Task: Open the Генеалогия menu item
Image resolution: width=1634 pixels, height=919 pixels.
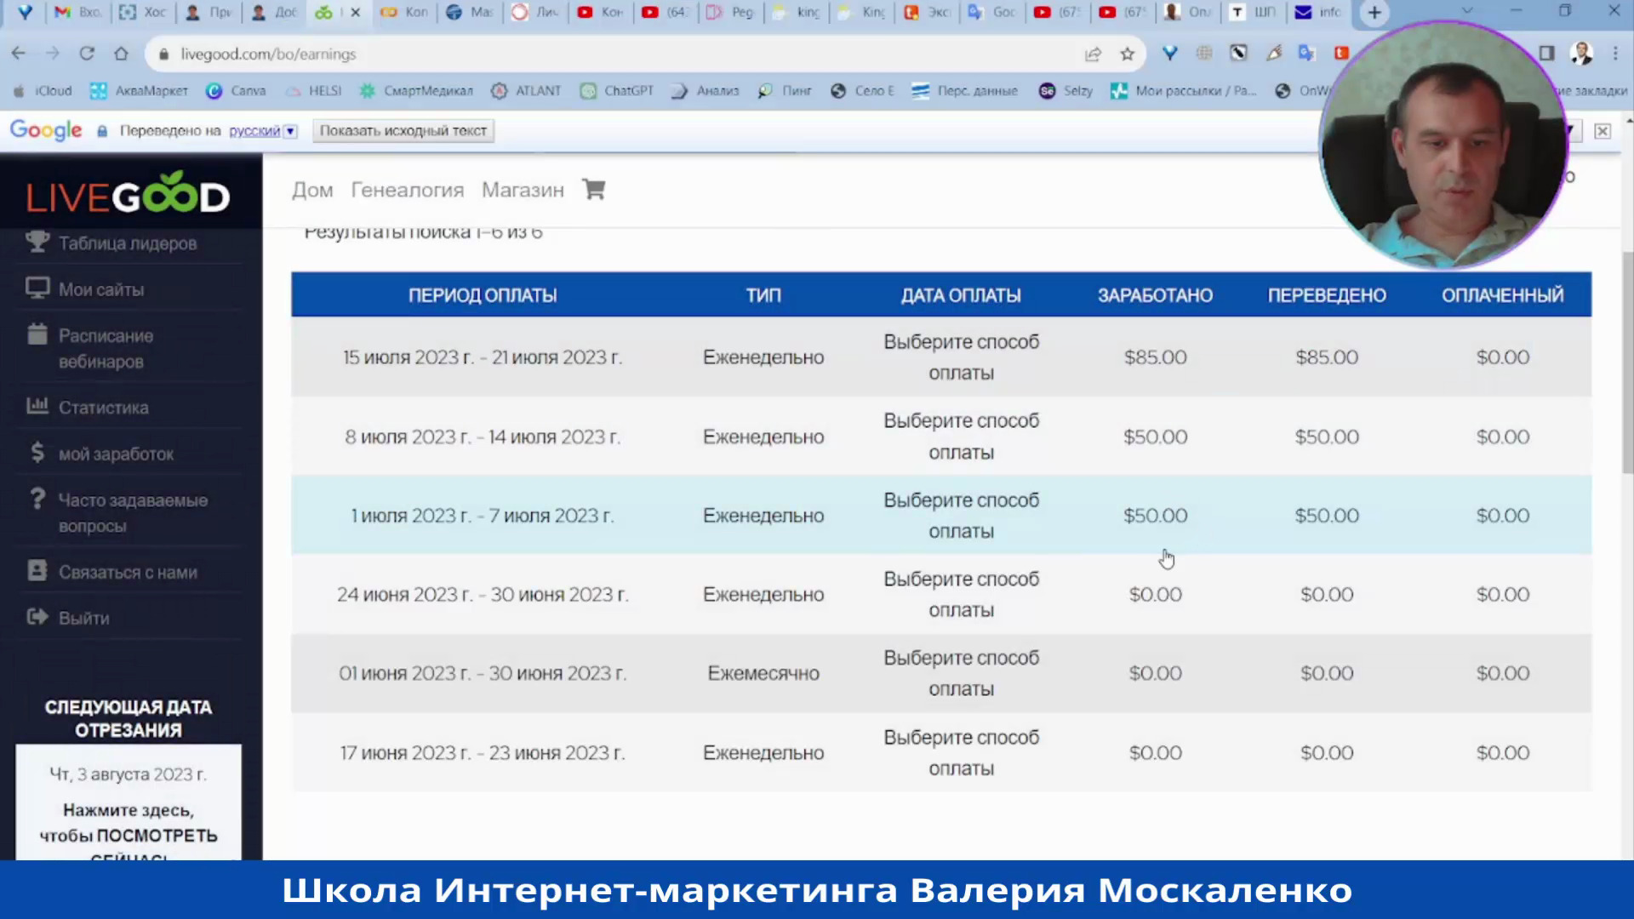Action: (407, 190)
